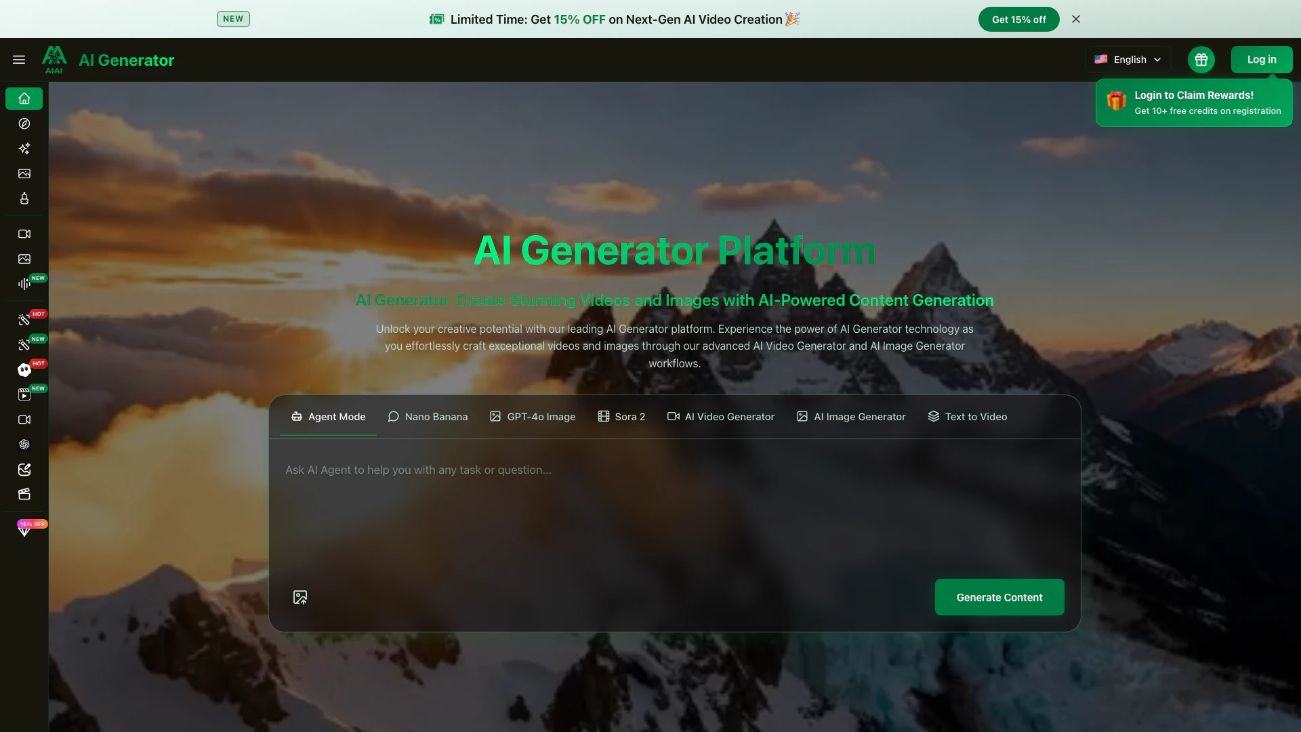Image resolution: width=1301 pixels, height=732 pixels.
Task: Open the diamond 15% OFF pricing icon
Action: click(24, 531)
